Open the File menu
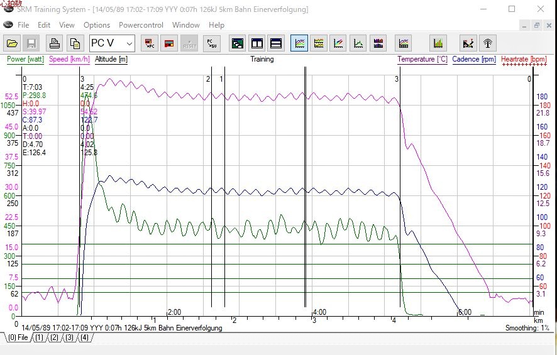The image size is (557, 355). coord(23,25)
